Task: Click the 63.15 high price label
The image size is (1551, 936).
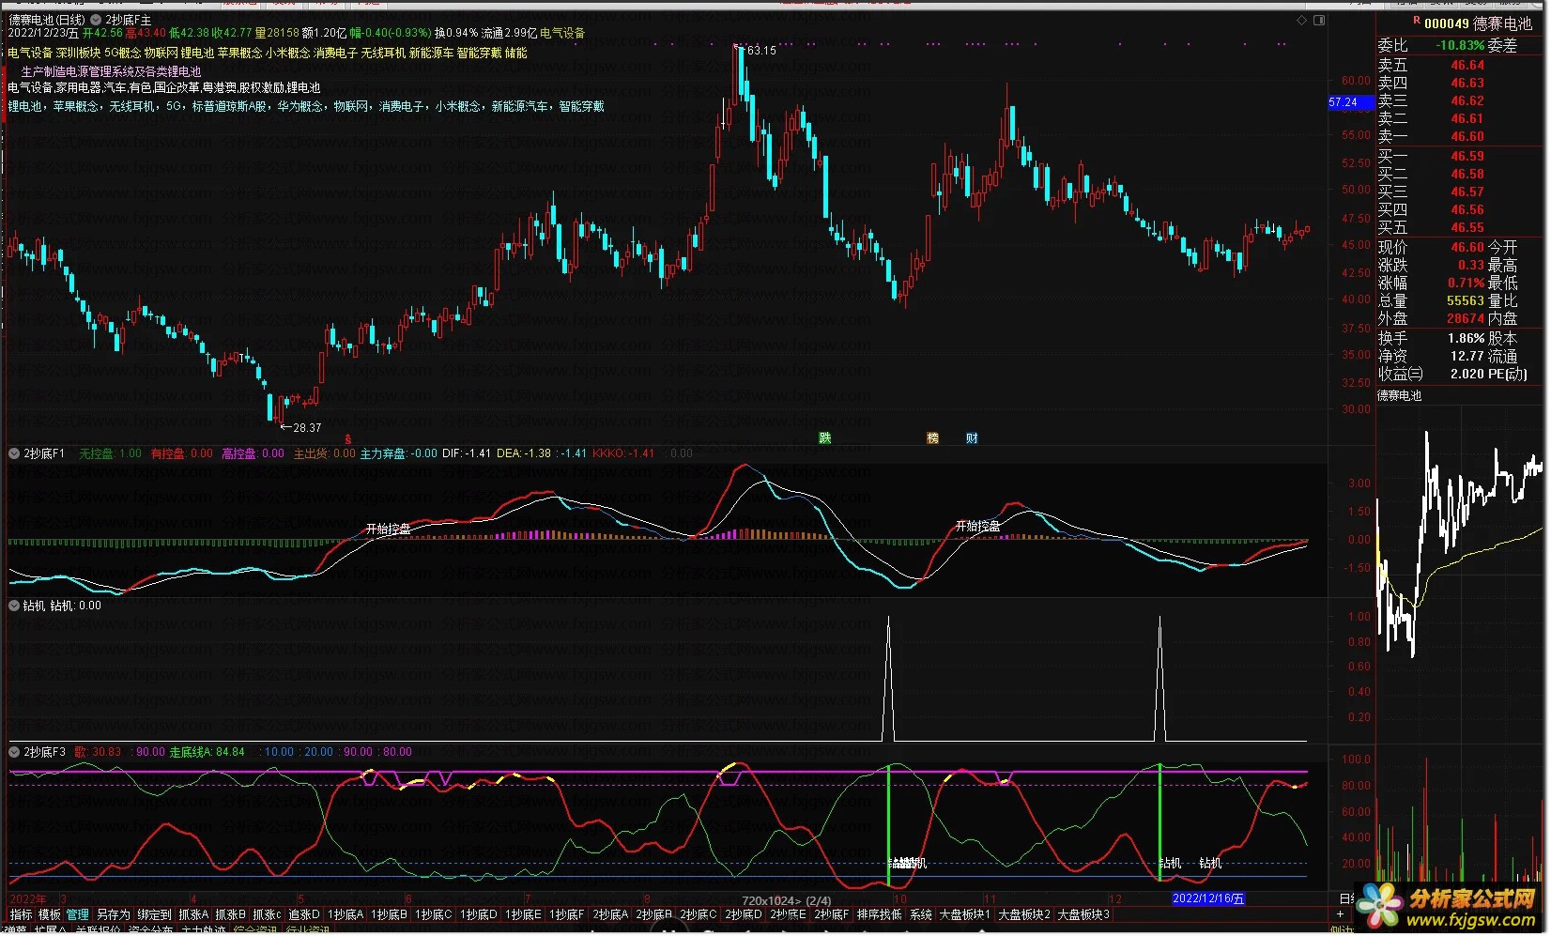Action: [x=761, y=51]
